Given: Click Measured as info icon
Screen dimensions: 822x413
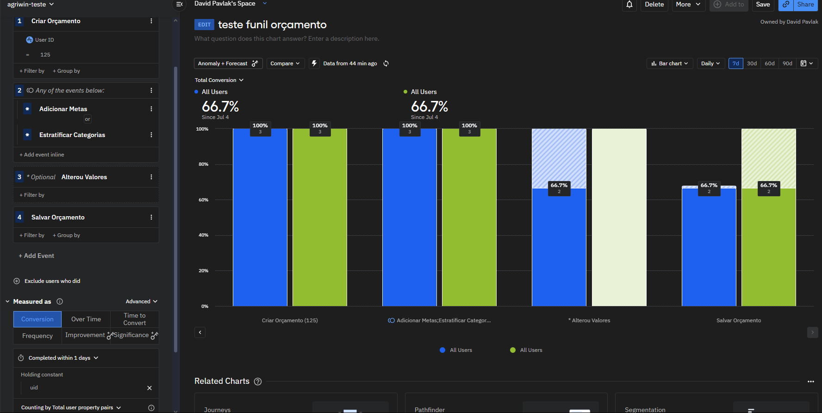Looking at the screenshot, I should coord(60,301).
